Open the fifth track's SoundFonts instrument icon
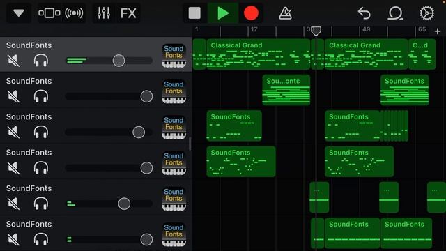The height and width of the screenshot is (251, 446). click(x=174, y=199)
